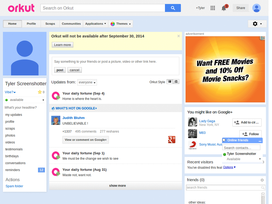Open my updates in sidebar
272x204 pixels.
(14, 115)
